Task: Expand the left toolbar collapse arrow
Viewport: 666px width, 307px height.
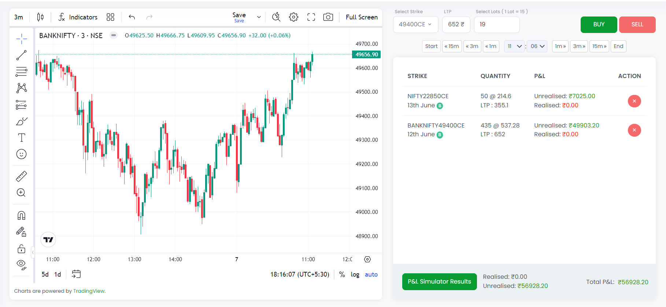Action: point(33,252)
